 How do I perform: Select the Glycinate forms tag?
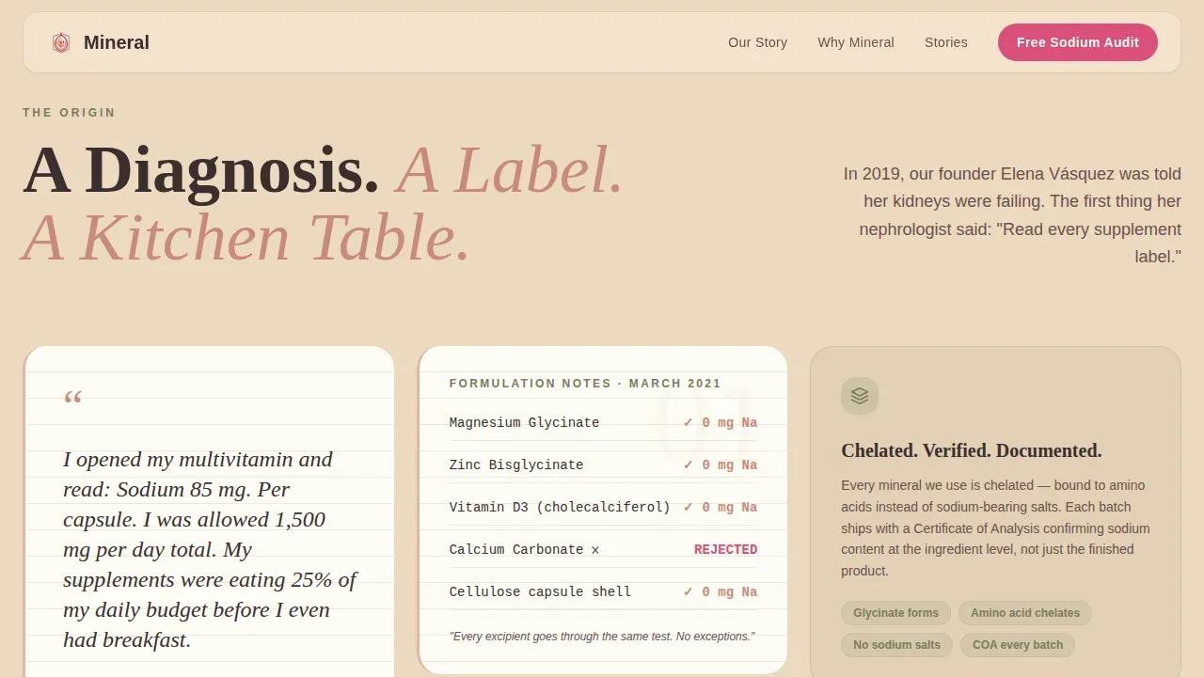(895, 613)
